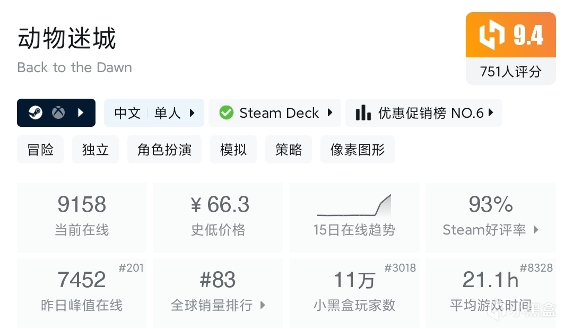Select the 独立 genre tag
This screenshot has height=329, width=573.
pos(95,150)
